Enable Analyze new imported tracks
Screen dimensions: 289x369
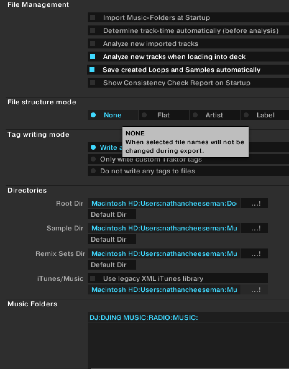[x=93, y=44]
